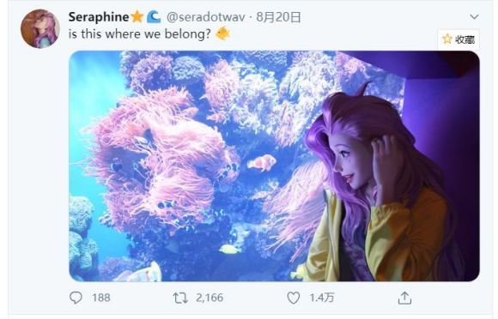Viewport: 498px width, 319px height.
Task: Click the 188 reply count
Action: point(101,298)
